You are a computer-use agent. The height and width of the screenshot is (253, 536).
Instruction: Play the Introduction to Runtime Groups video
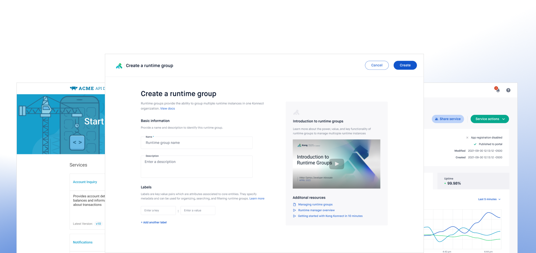336,164
